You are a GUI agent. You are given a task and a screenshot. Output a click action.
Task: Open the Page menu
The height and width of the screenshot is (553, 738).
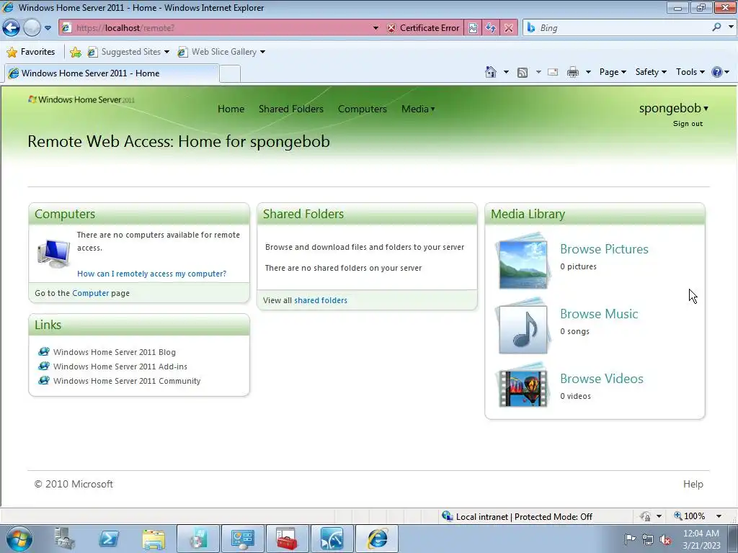point(613,72)
